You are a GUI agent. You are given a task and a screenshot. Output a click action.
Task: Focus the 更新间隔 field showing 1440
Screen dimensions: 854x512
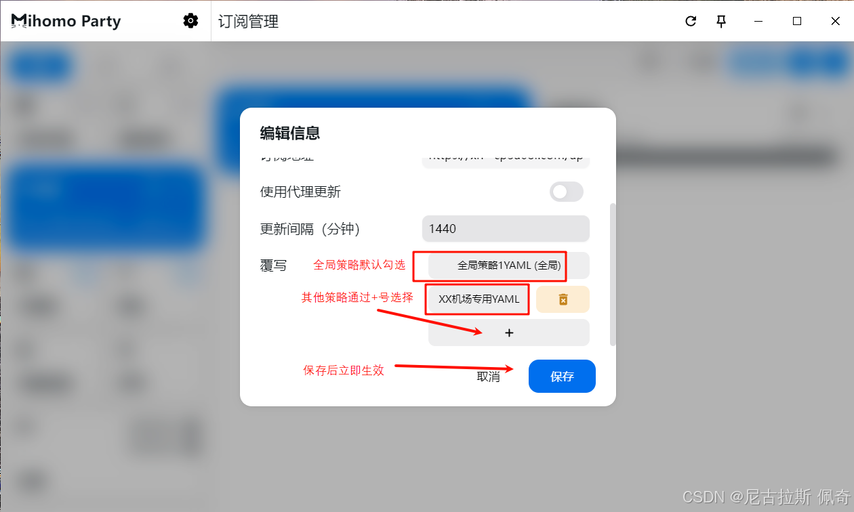pyautogui.click(x=506, y=229)
